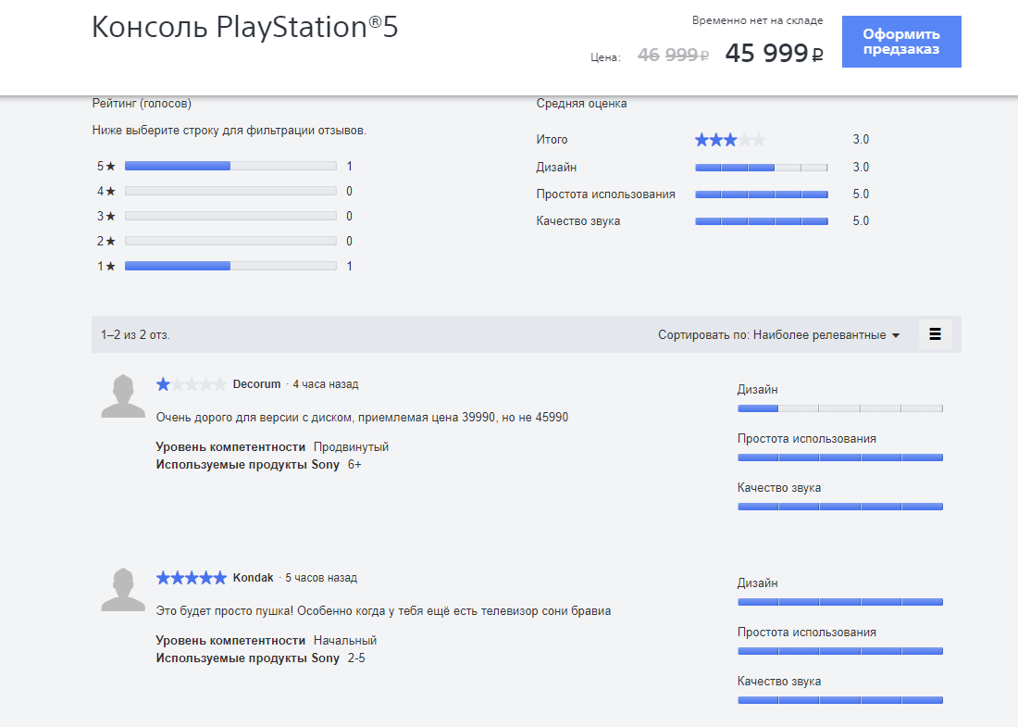This screenshot has height=727, width=1018.
Task: Click the Качество звука rating bar in averages
Action: coord(761,221)
